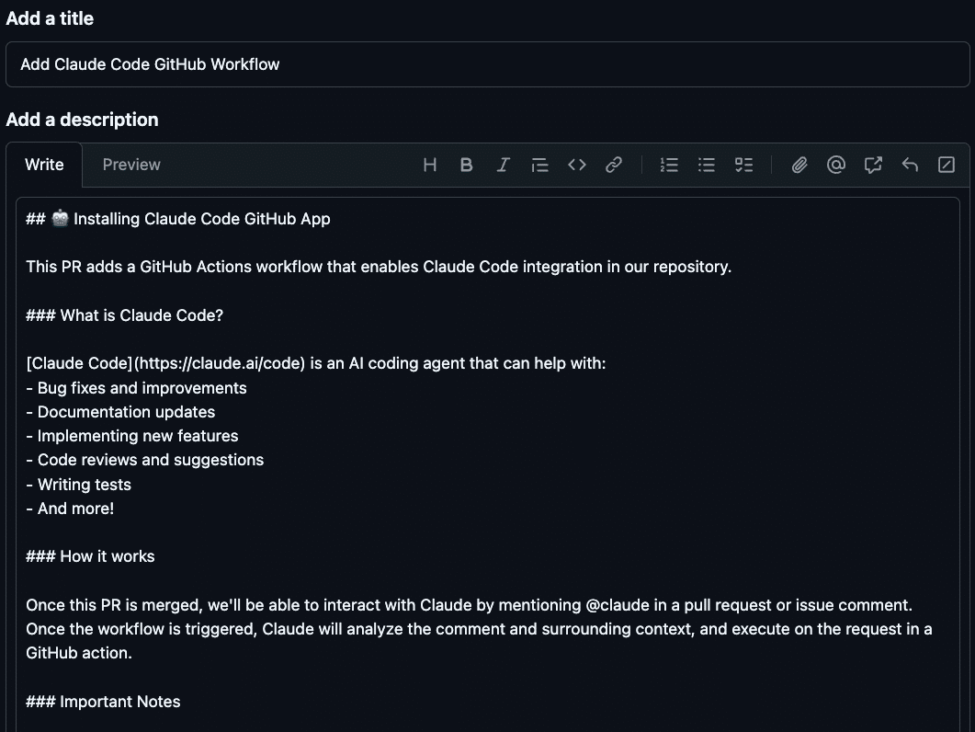Mention a user via the @ icon
The width and height of the screenshot is (975, 732).
click(x=835, y=165)
